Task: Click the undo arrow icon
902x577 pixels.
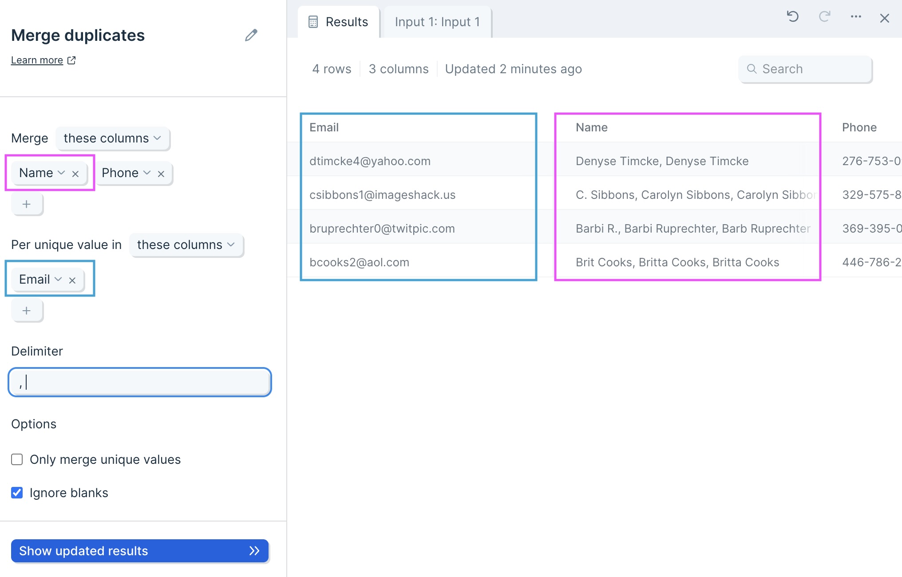Action: point(793,17)
